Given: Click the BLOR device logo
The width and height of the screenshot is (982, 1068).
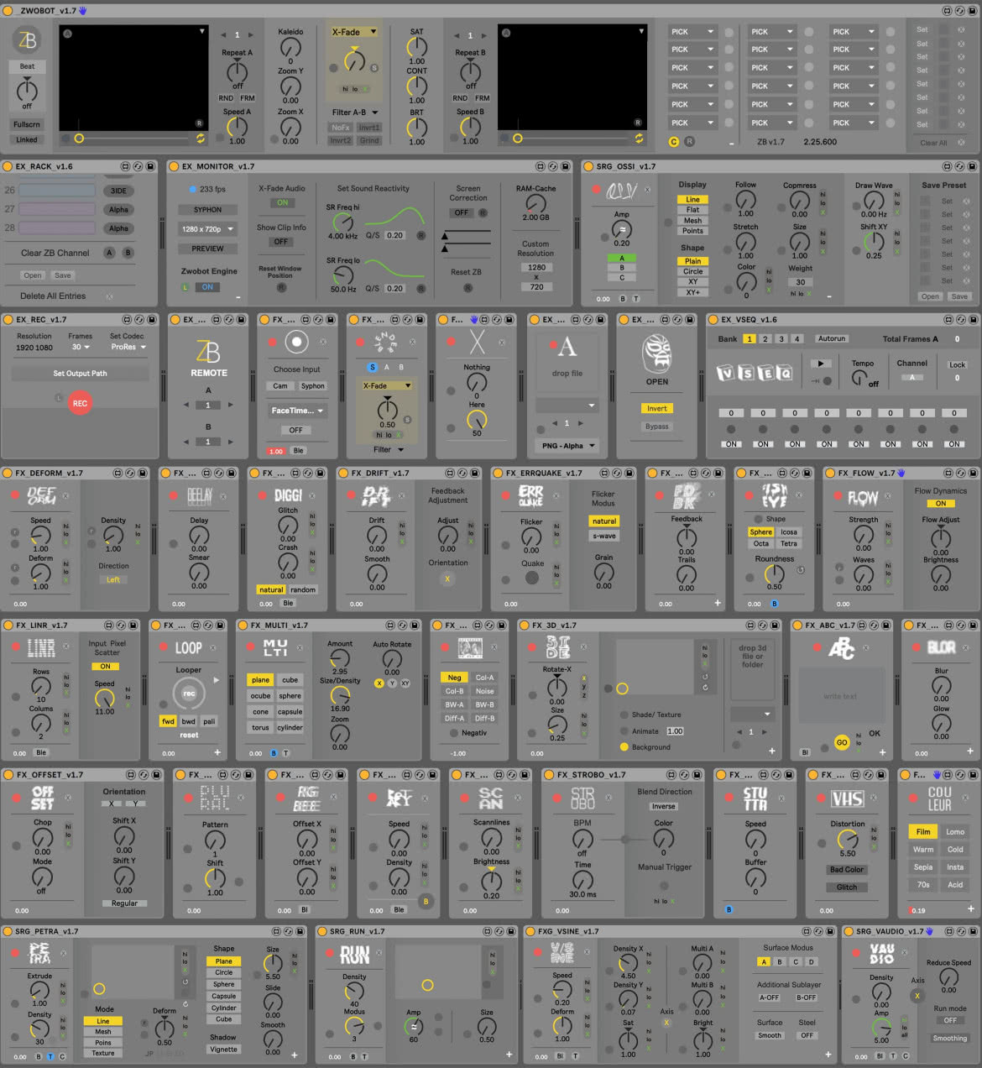Looking at the screenshot, I should (x=941, y=647).
